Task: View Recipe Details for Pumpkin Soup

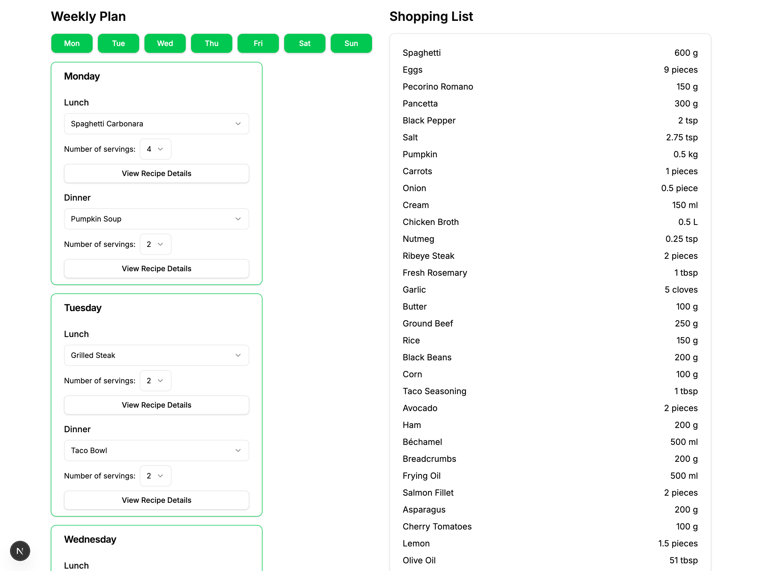Action: coord(156,269)
